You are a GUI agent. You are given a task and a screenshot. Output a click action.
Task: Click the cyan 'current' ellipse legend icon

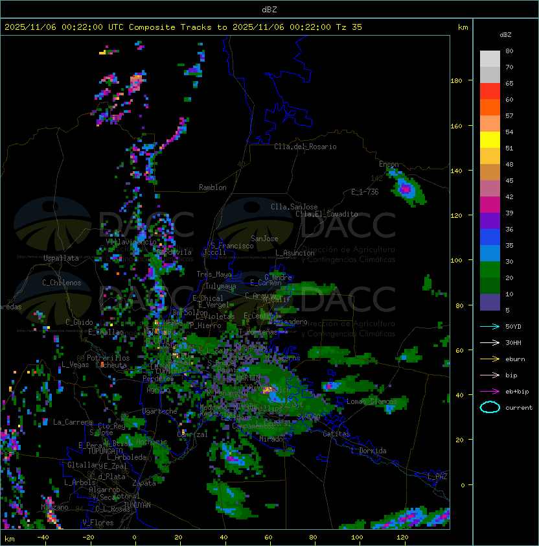[x=490, y=407]
